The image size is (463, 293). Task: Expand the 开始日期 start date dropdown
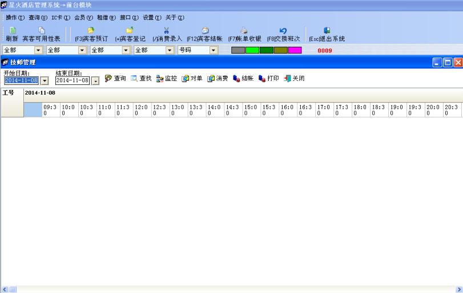pyautogui.click(x=45, y=80)
